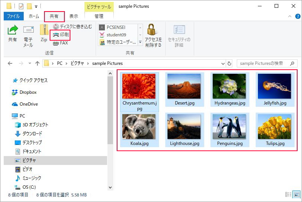Open the address bar history dropdown
The height and width of the screenshot is (202, 302).
click(x=223, y=63)
